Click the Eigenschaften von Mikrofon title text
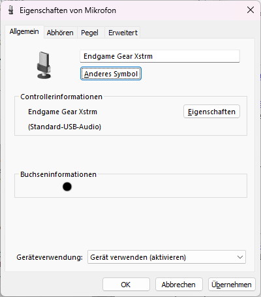 pos(68,10)
